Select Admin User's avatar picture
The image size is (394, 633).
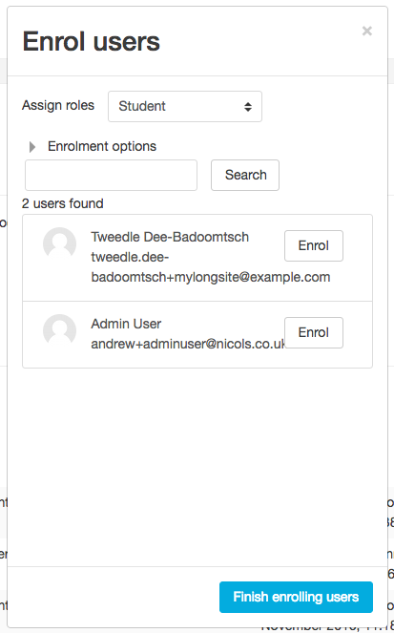coord(60,330)
